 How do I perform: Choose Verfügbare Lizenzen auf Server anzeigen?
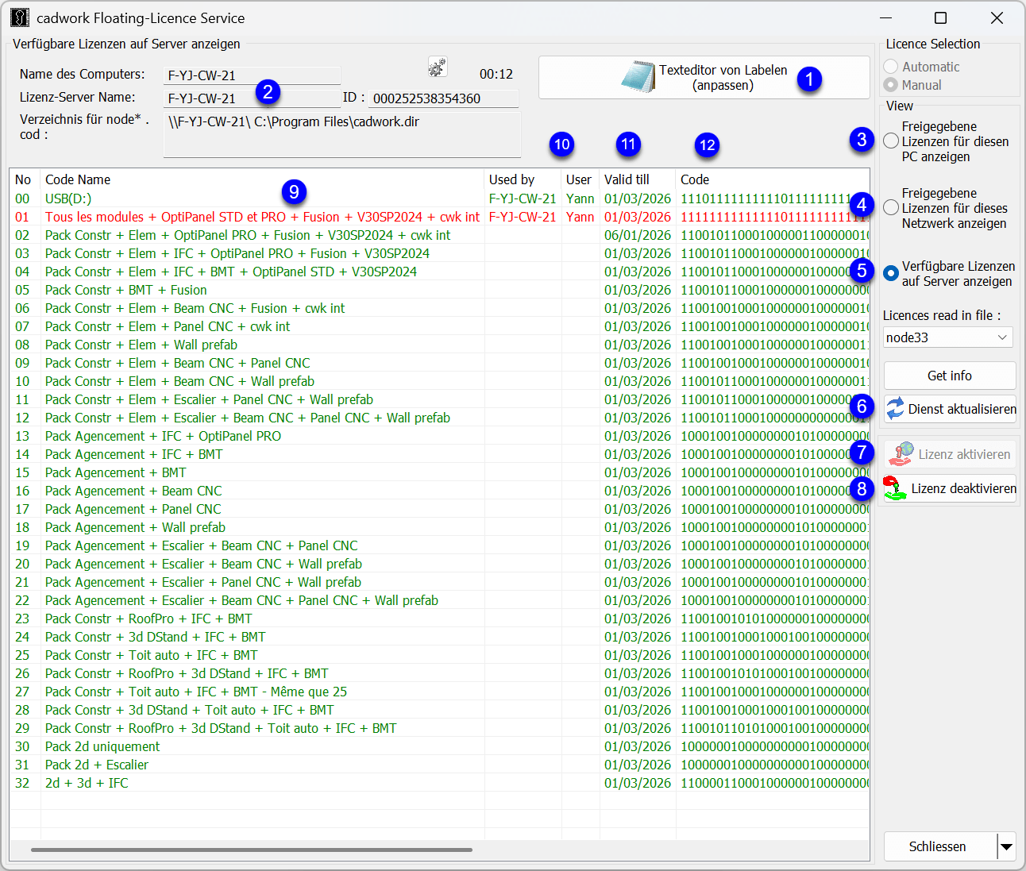pyautogui.click(x=893, y=272)
